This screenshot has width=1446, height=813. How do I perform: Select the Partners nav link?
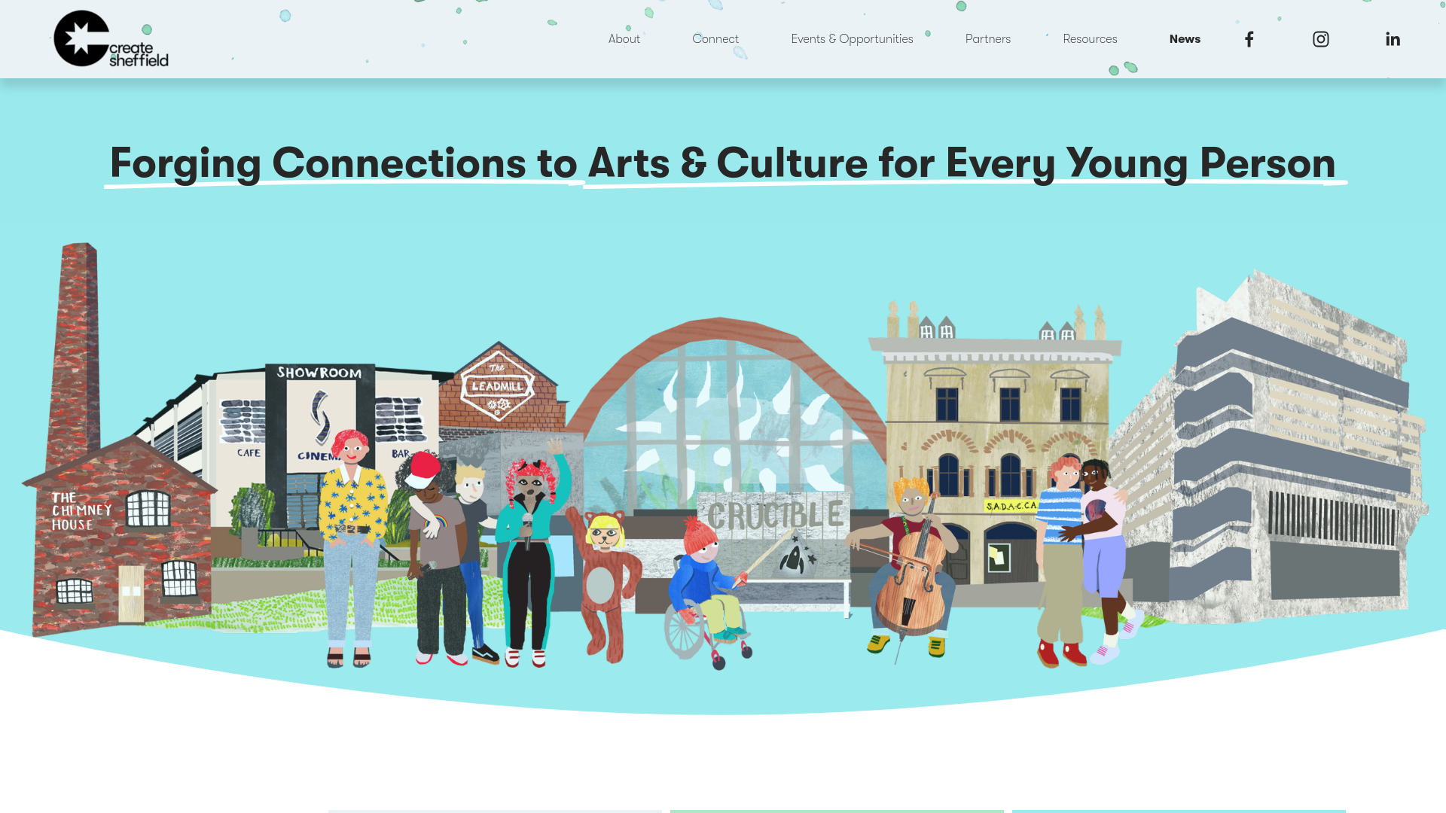[x=988, y=39]
